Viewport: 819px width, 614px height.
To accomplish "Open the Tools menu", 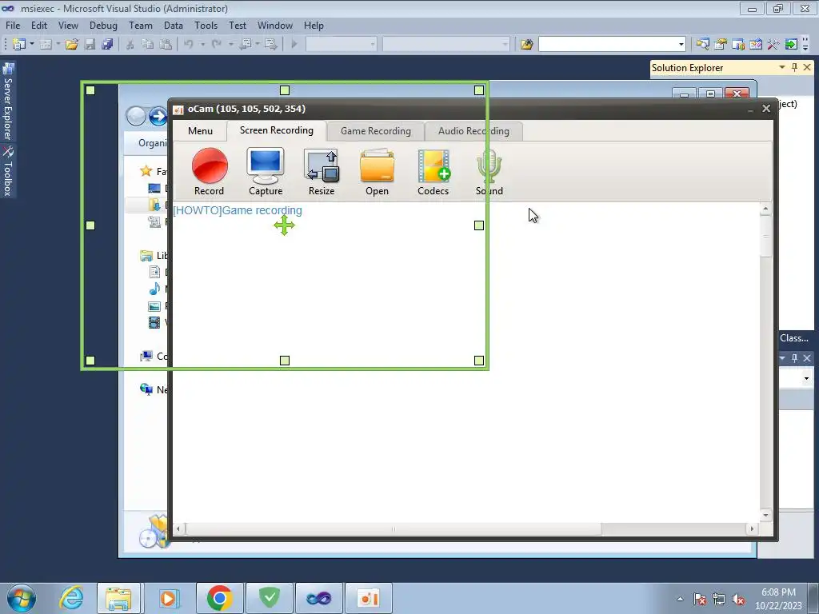I will pos(206,26).
